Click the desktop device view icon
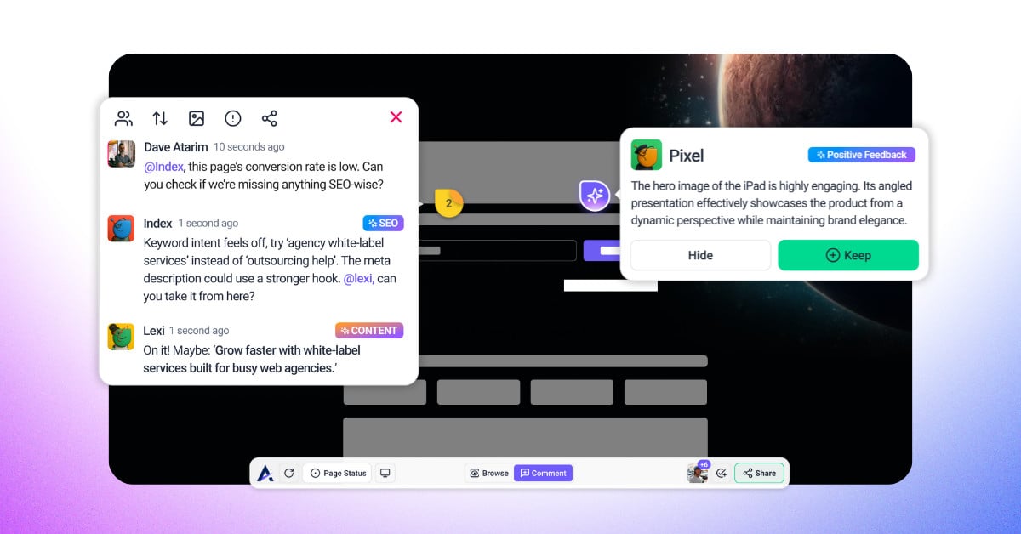 [385, 474]
